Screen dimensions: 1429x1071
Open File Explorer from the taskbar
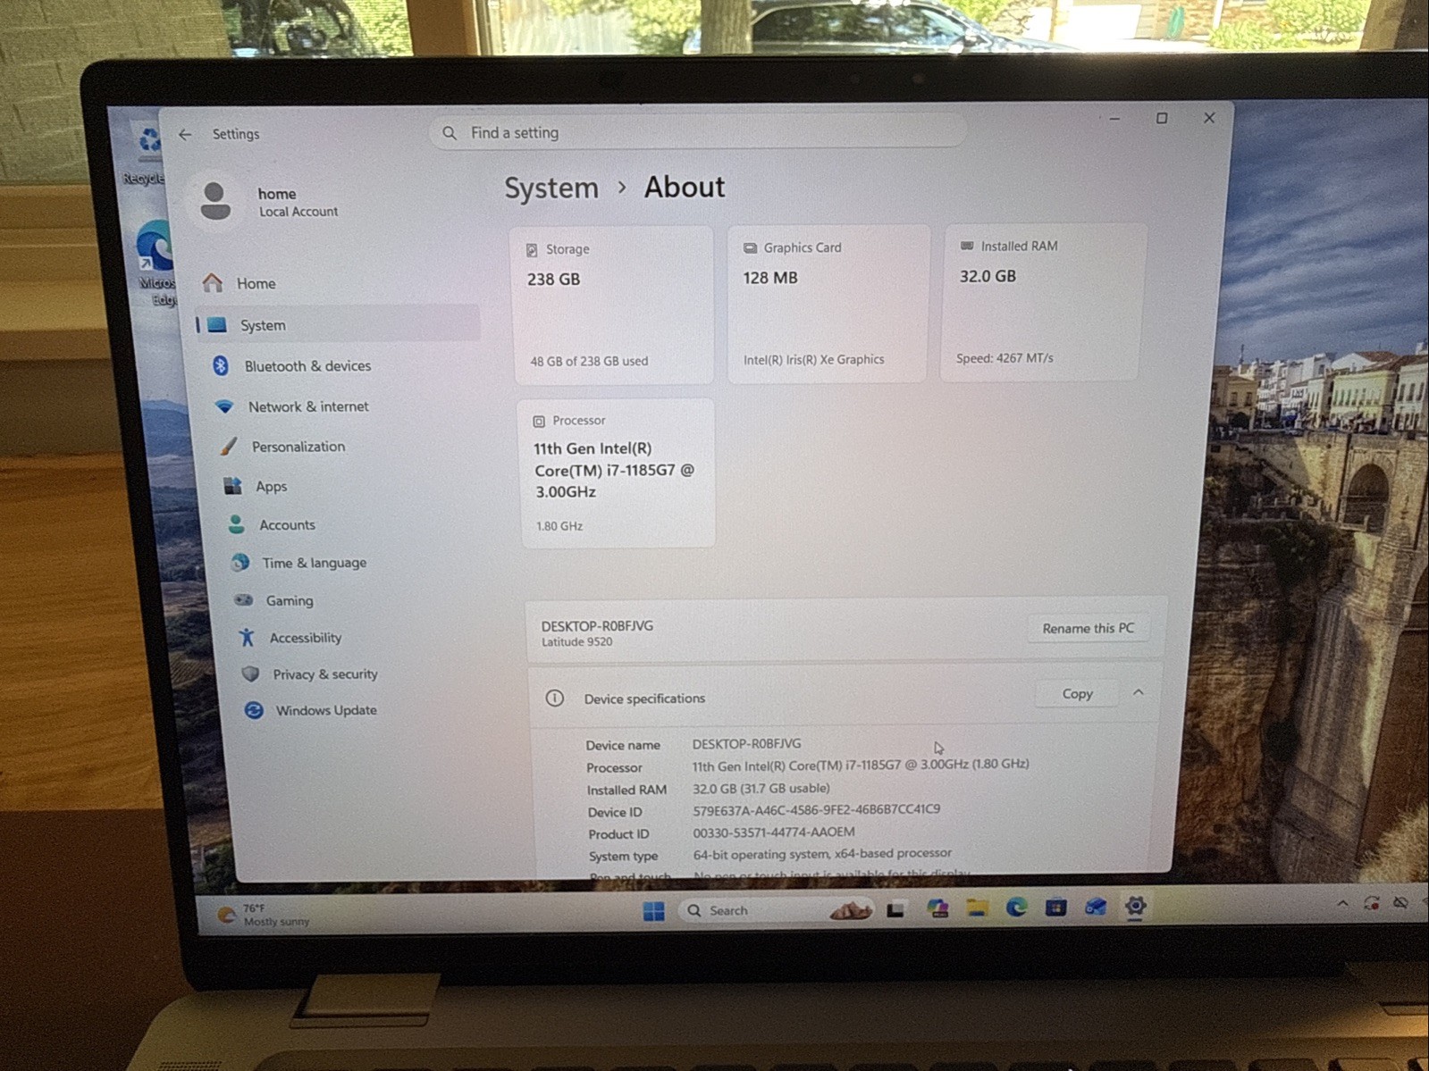977,909
